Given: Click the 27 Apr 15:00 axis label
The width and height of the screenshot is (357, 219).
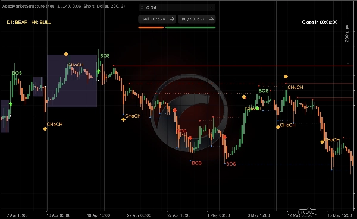Looking at the screenshot, I should coord(179,215).
